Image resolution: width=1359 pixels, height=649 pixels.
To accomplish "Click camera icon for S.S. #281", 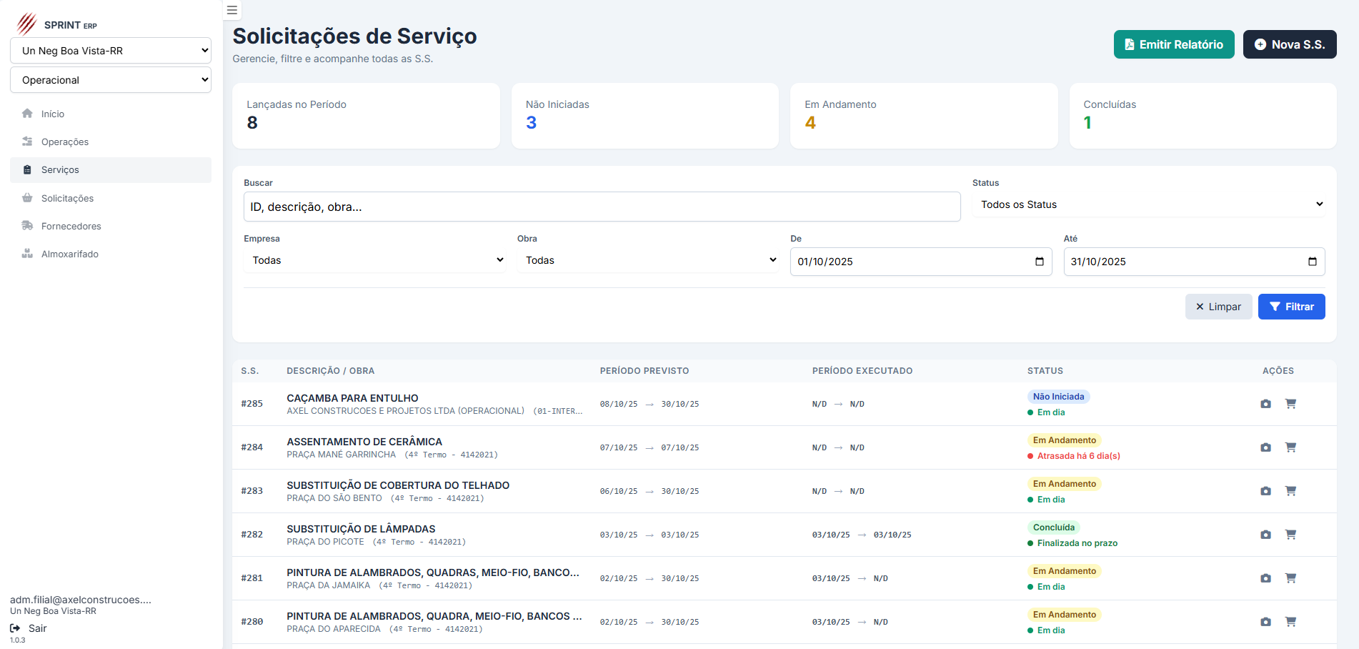I will coord(1265,578).
